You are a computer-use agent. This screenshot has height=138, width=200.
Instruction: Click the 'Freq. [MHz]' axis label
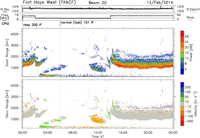click(4, 17)
